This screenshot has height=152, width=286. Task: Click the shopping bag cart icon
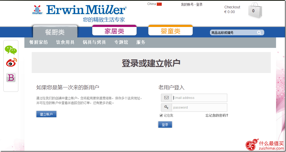coord(255,10)
